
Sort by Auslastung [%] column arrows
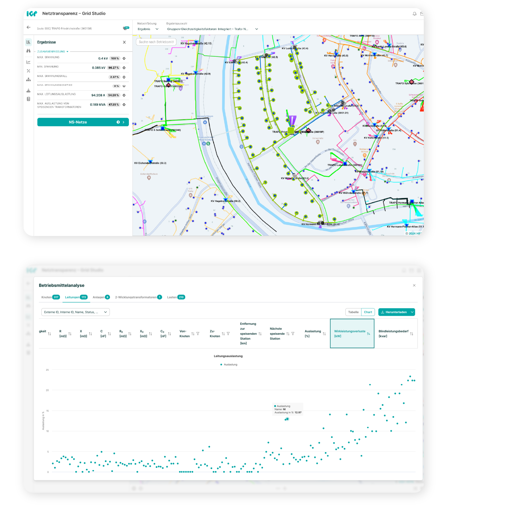click(x=324, y=334)
